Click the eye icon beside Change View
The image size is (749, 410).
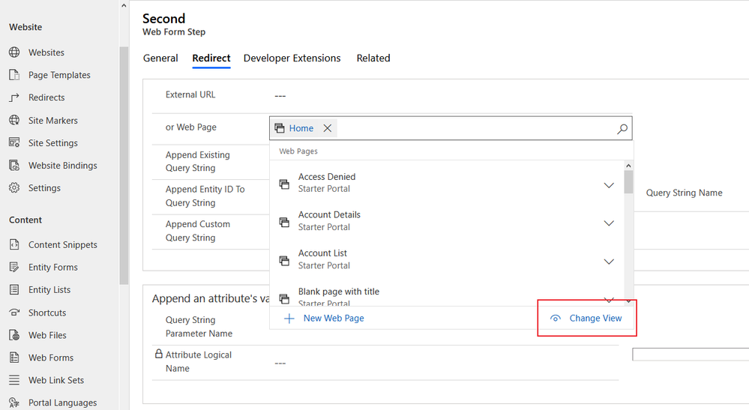555,319
